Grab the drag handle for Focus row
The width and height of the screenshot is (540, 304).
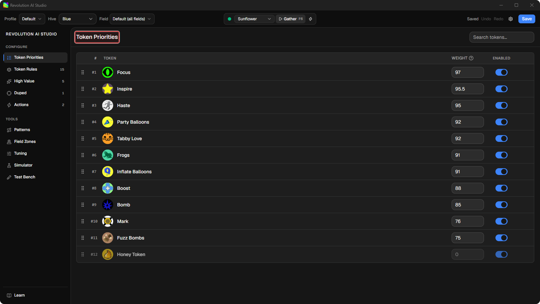pos(83,72)
